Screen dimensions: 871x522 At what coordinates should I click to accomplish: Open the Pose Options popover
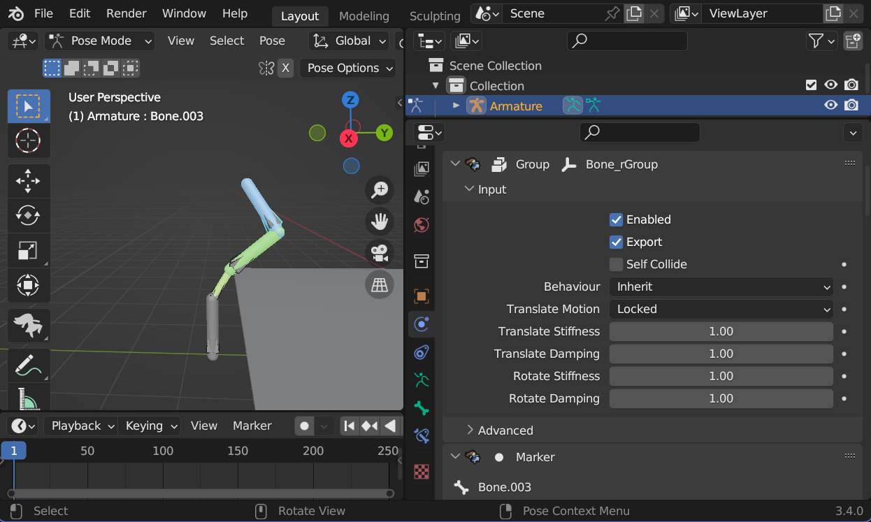tap(347, 68)
